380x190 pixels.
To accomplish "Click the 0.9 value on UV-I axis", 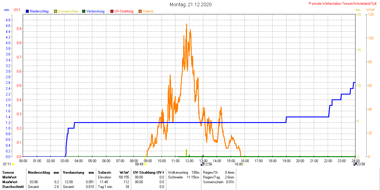I will tap(19, 28).
